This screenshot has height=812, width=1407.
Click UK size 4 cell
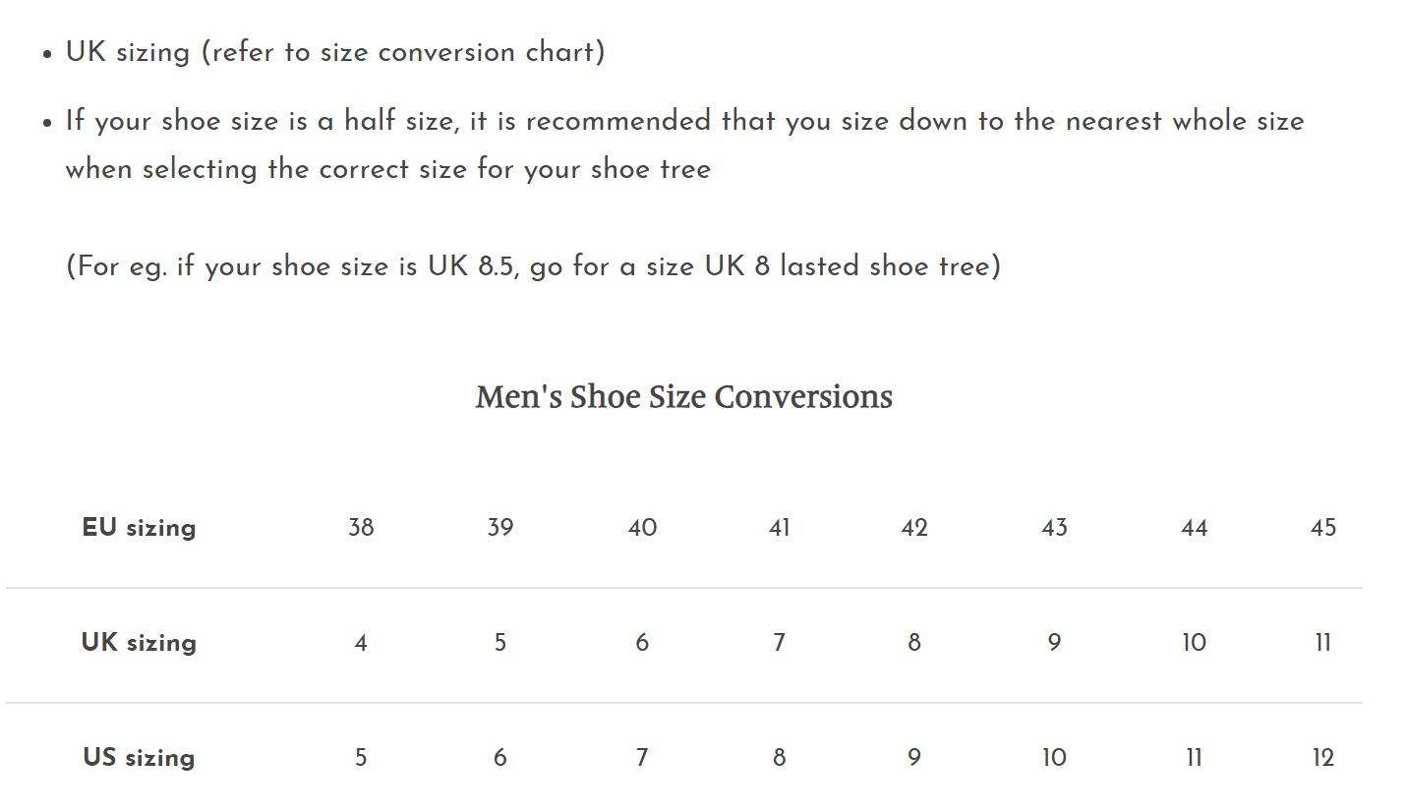pyautogui.click(x=361, y=643)
